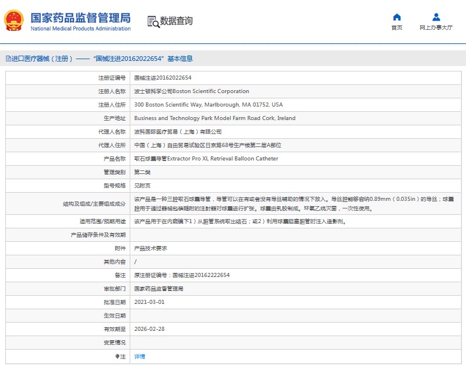Open 网上办事大厅 text label
Image resolution: width=466 pixels, height=366 pixels.
pyautogui.click(x=436, y=28)
